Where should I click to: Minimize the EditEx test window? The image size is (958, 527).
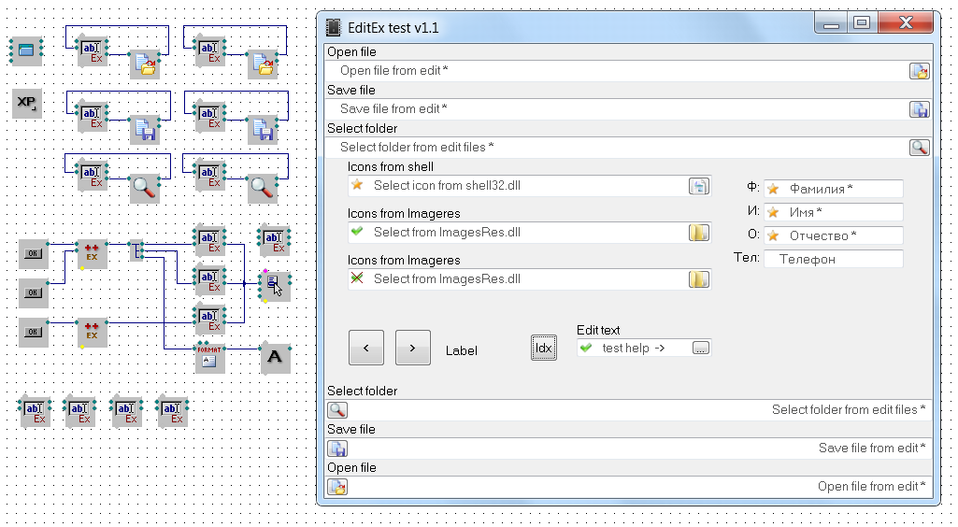pyautogui.click(x=831, y=23)
